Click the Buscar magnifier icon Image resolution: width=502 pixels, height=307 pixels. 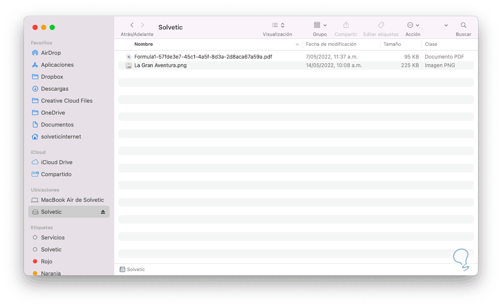[463, 25]
